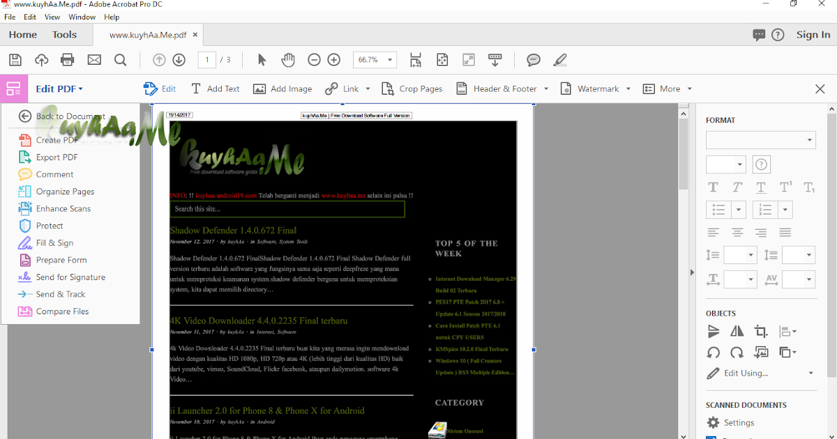Open Scanned Documents Settings
837x439 pixels.
(730, 422)
